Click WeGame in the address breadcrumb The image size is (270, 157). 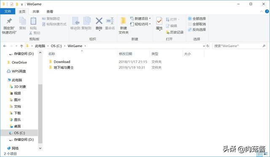click(x=75, y=46)
